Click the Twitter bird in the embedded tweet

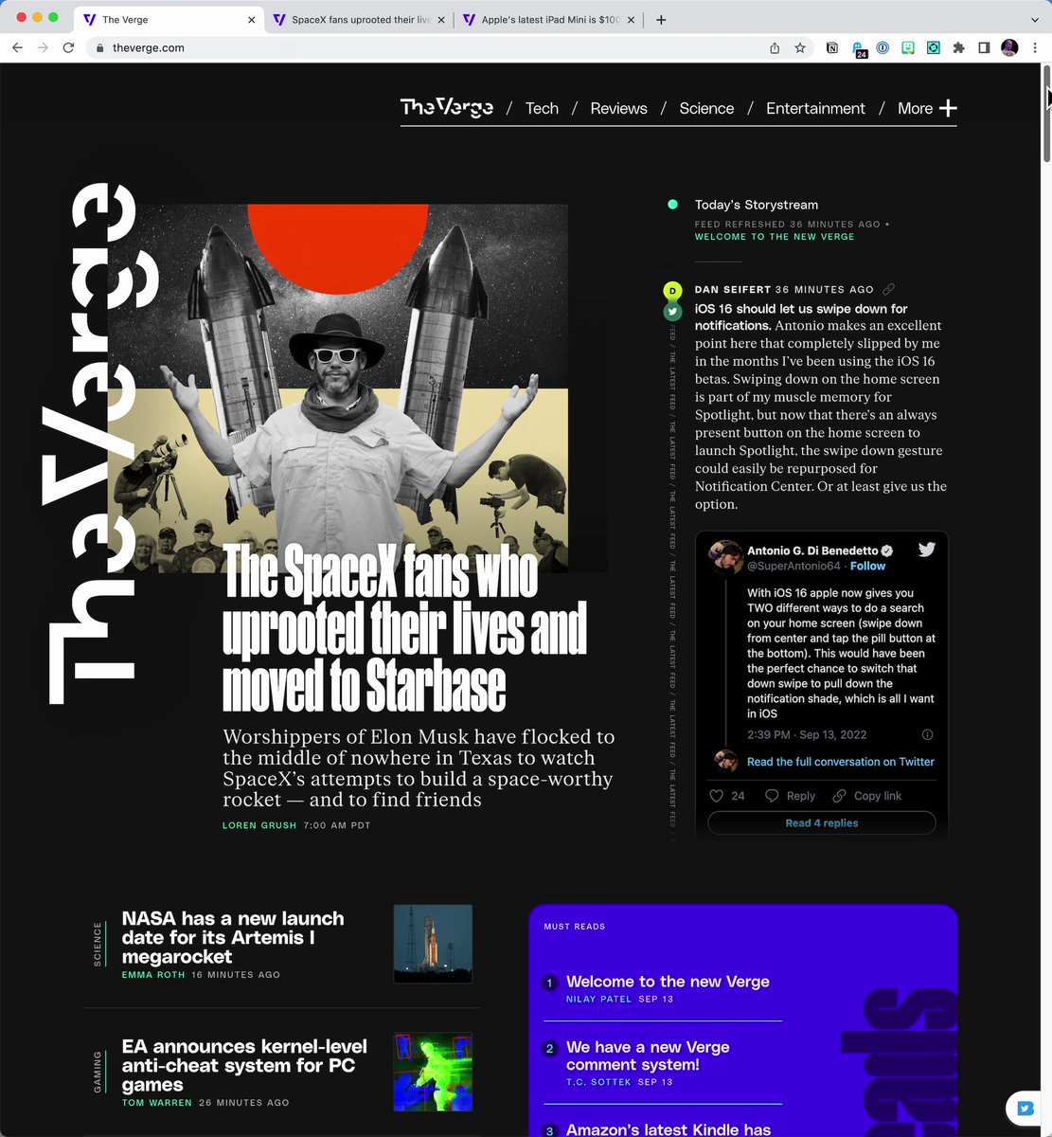(927, 550)
